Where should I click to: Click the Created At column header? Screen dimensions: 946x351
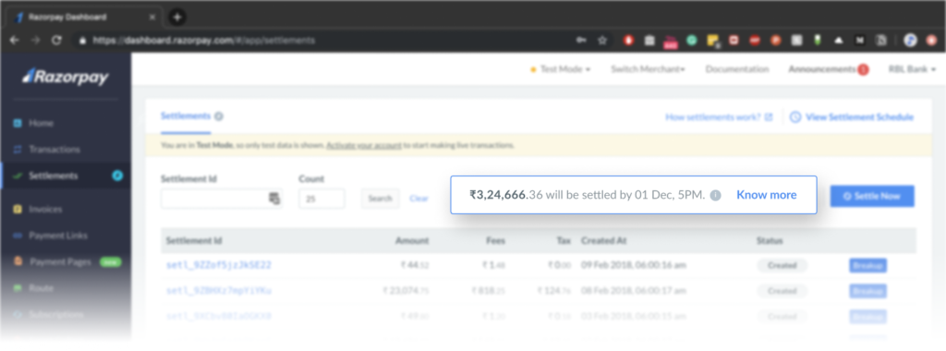pyautogui.click(x=604, y=241)
